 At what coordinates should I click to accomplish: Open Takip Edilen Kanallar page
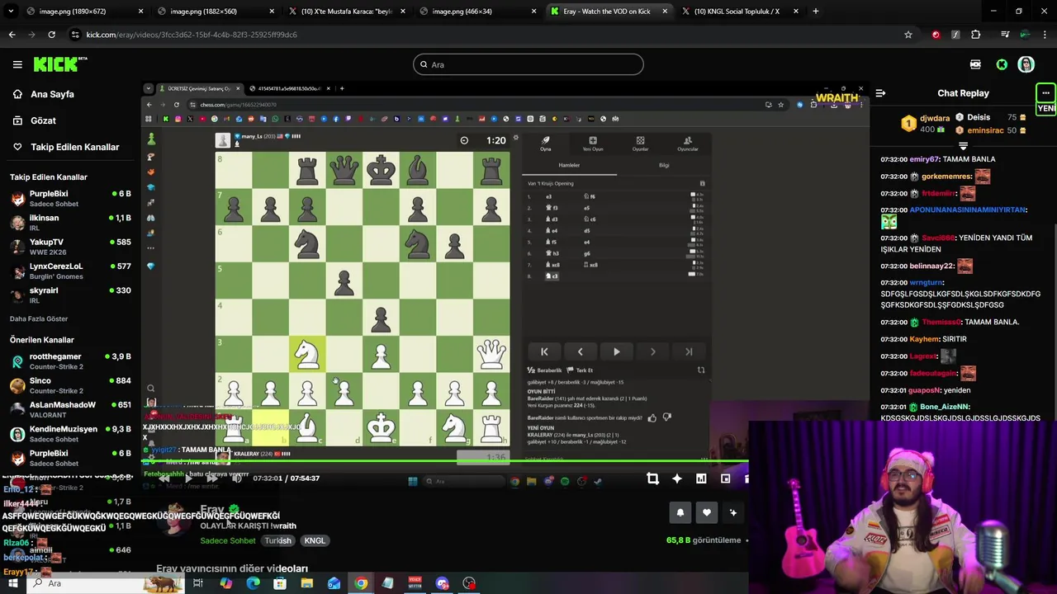(x=74, y=147)
